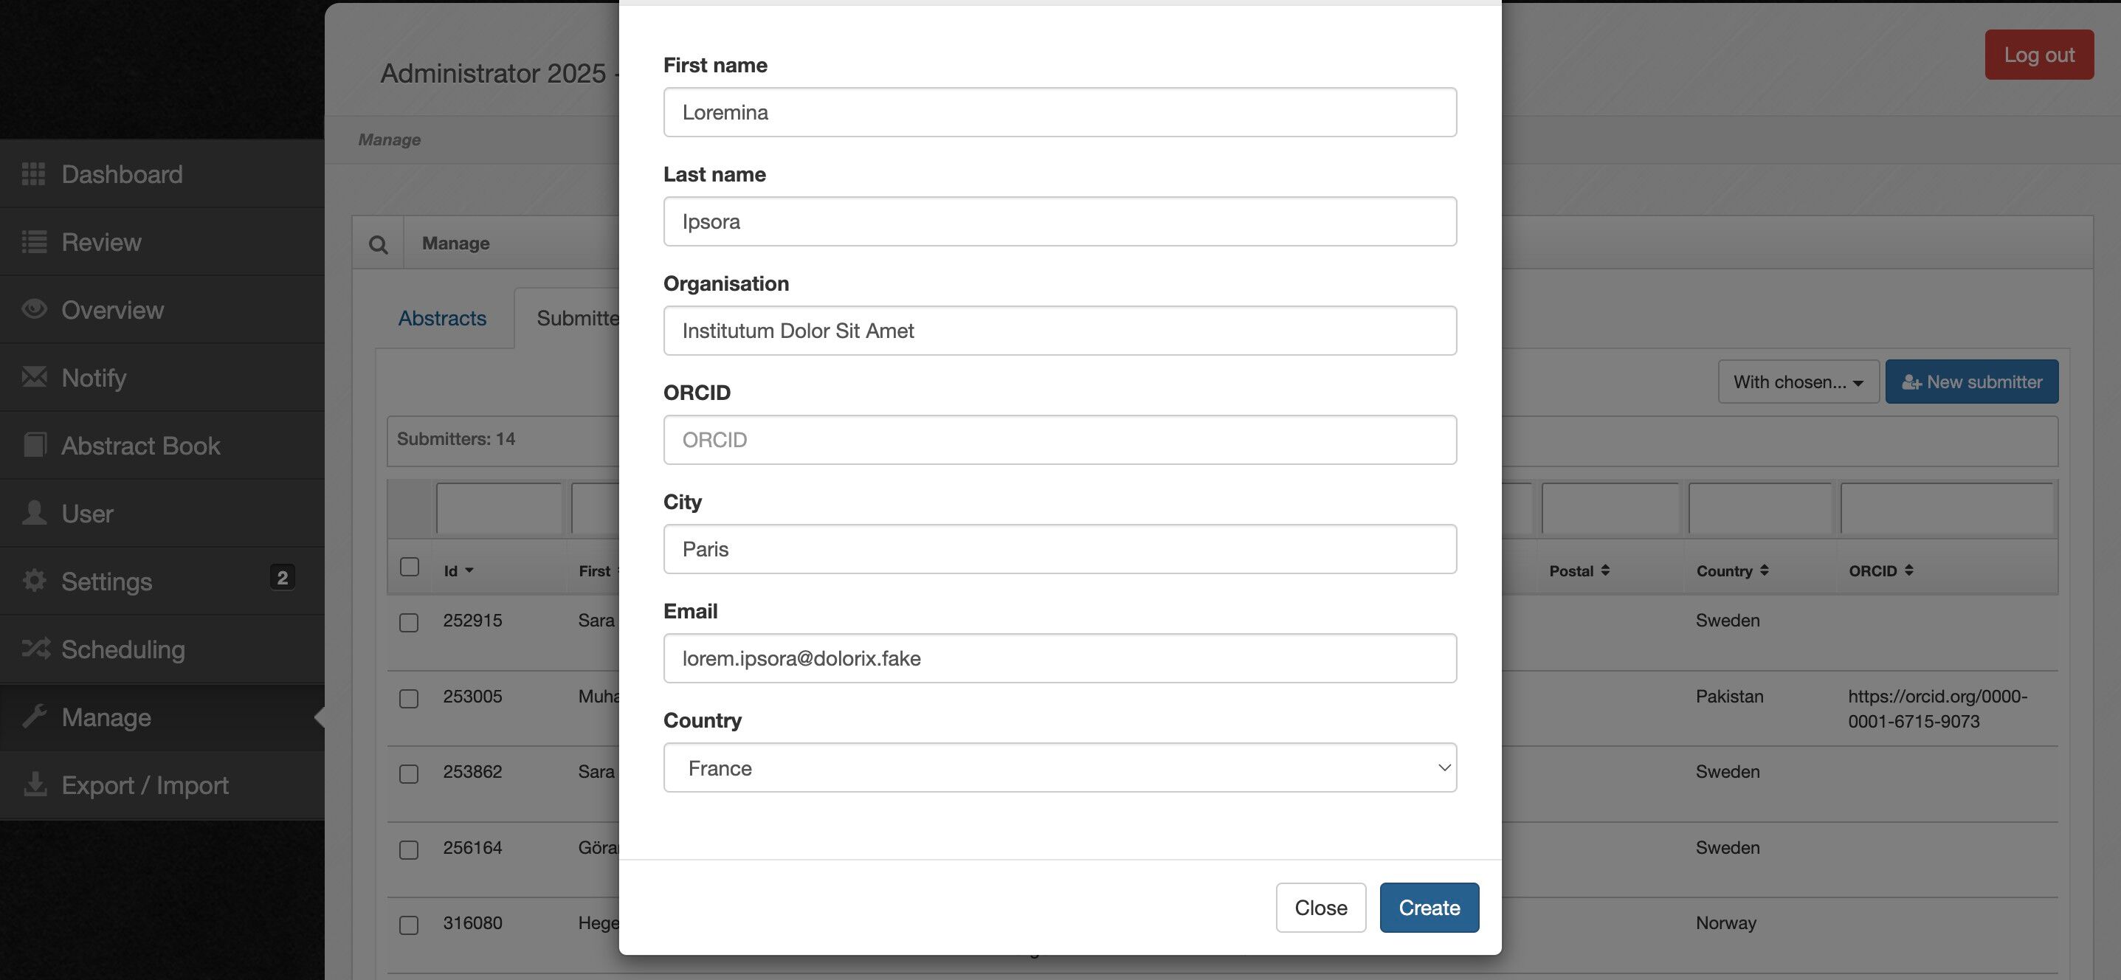Click the Notify envelope icon
This screenshot has height=980, width=2121.
tap(33, 377)
